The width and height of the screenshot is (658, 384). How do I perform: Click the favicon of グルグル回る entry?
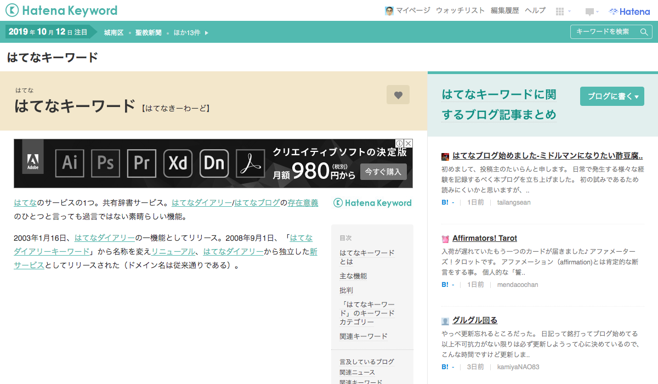(445, 321)
